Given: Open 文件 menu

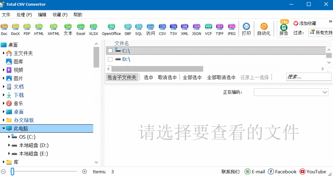Looking at the screenshot, I should tap(6, 15).
